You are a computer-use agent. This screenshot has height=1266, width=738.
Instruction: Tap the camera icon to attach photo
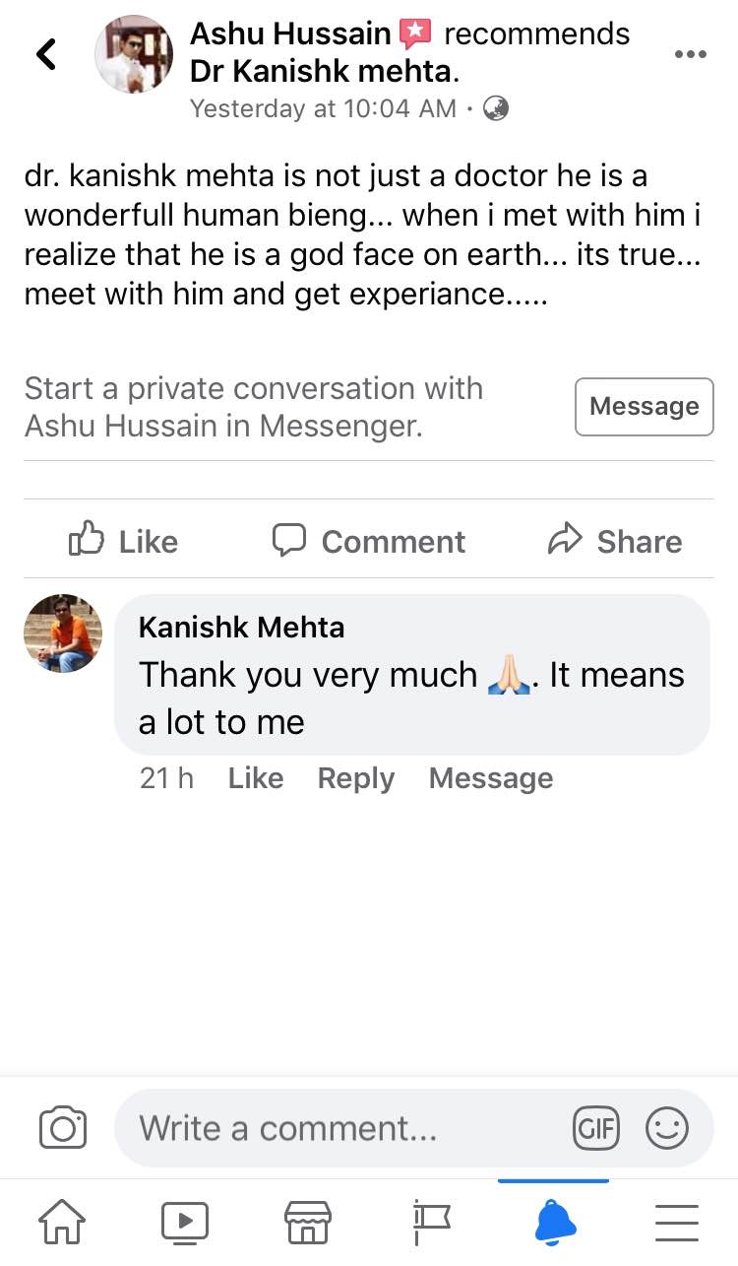pyautogui.click(x=63, y=1128)
